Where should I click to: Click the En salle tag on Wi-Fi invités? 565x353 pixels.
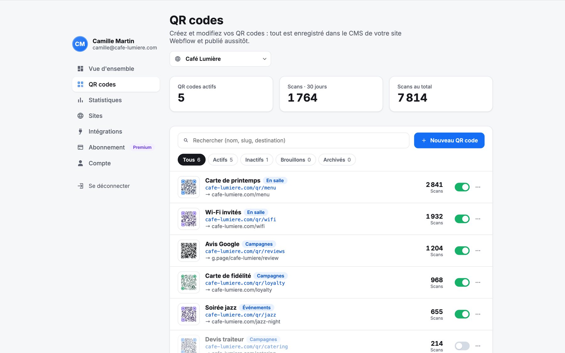pyautogui.click(x=256, y=212)
